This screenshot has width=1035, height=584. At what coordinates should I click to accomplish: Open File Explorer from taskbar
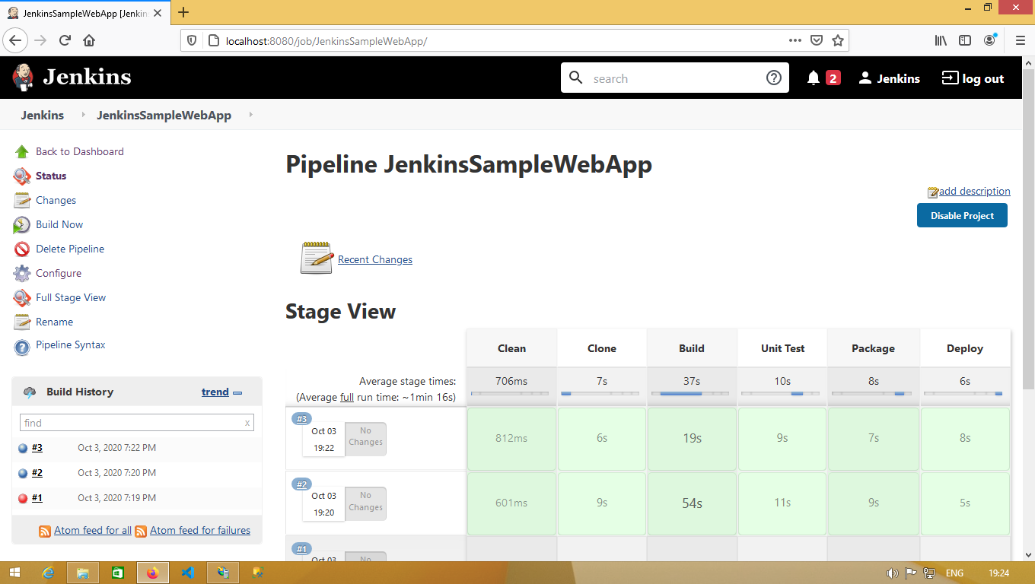tap(83, 573)
